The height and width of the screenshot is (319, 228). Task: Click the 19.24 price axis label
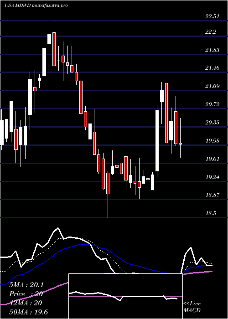tap(212, 177)
